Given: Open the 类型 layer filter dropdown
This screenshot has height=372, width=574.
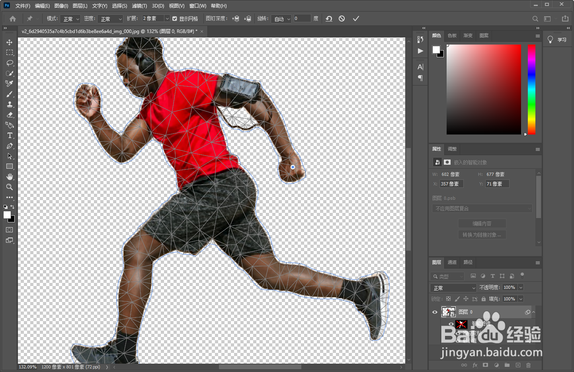Looking at the screenshot, I should [448, 276].
